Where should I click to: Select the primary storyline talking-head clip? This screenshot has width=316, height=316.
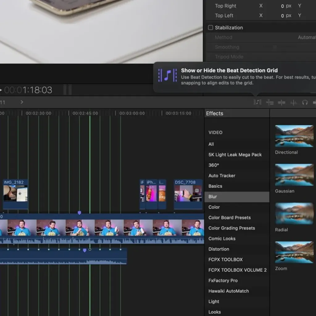[x=102, y=229]
